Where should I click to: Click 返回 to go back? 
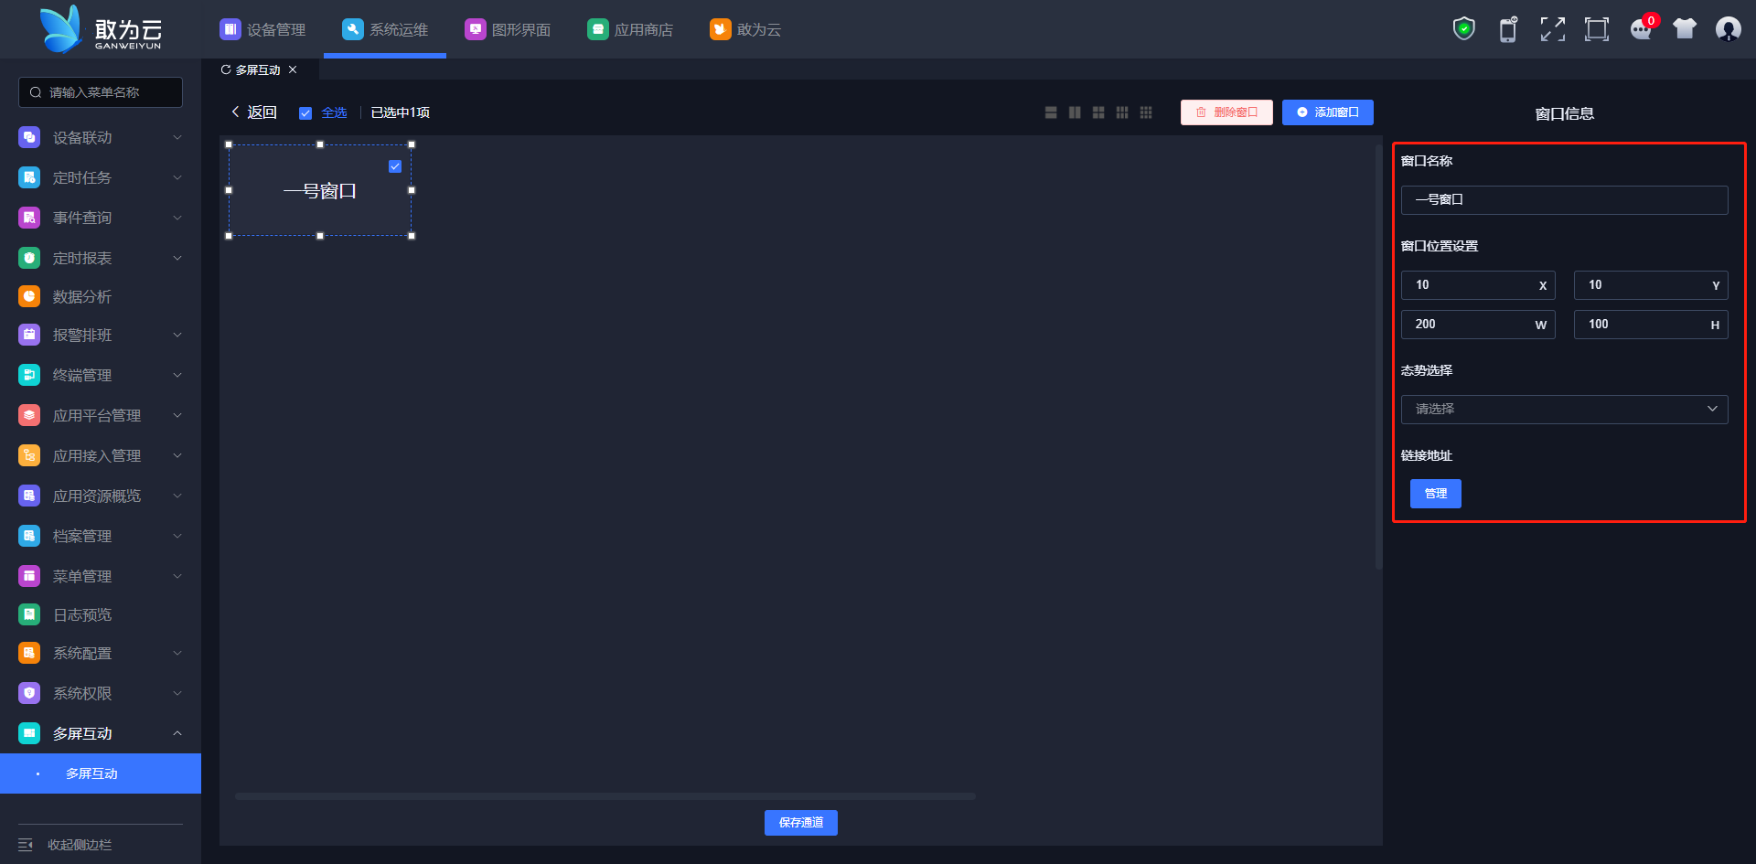point(253,112)
